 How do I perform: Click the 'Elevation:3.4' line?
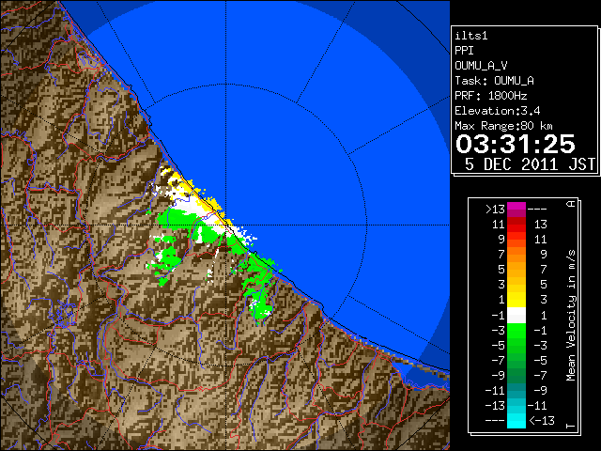[498, 111]
